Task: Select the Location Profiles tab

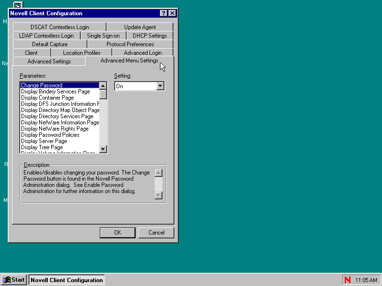Action: [x=82, y=53]
